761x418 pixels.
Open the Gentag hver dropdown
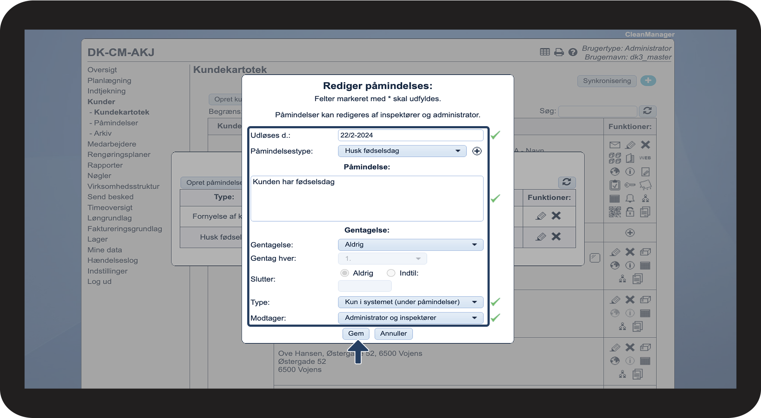tap(382, 259)
